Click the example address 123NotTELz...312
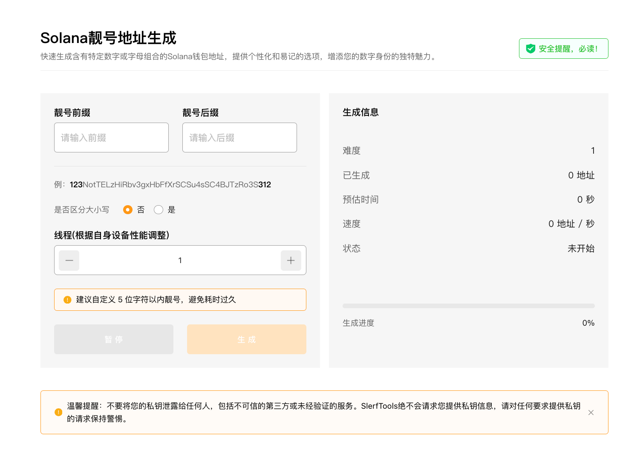This screenshot has width=640, height=470. (170, 184)
